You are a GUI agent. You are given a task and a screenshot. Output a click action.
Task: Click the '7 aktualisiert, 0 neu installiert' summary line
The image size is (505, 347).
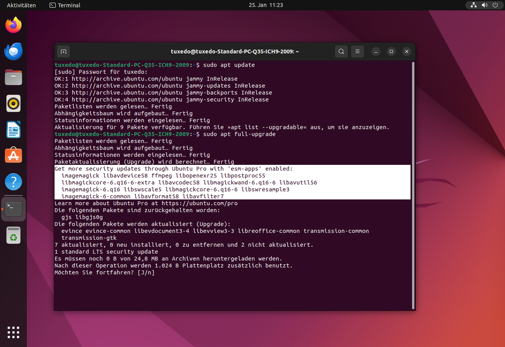tap(184, 245)
